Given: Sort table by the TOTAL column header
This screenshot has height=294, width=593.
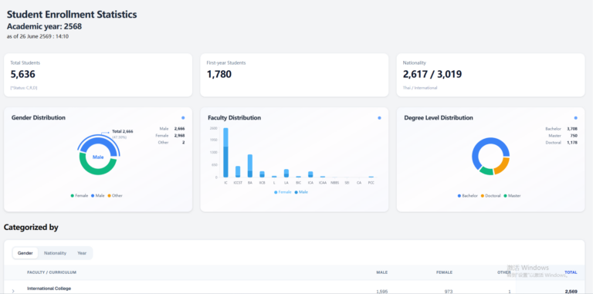Looking at the screenshot, I should point(571,272).
